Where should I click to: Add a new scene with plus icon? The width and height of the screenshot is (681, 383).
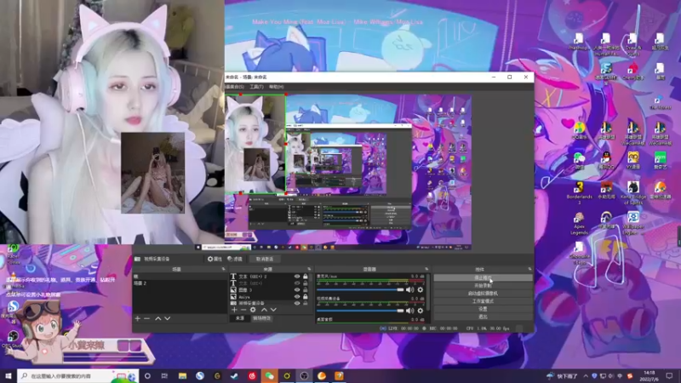(138, 318)
